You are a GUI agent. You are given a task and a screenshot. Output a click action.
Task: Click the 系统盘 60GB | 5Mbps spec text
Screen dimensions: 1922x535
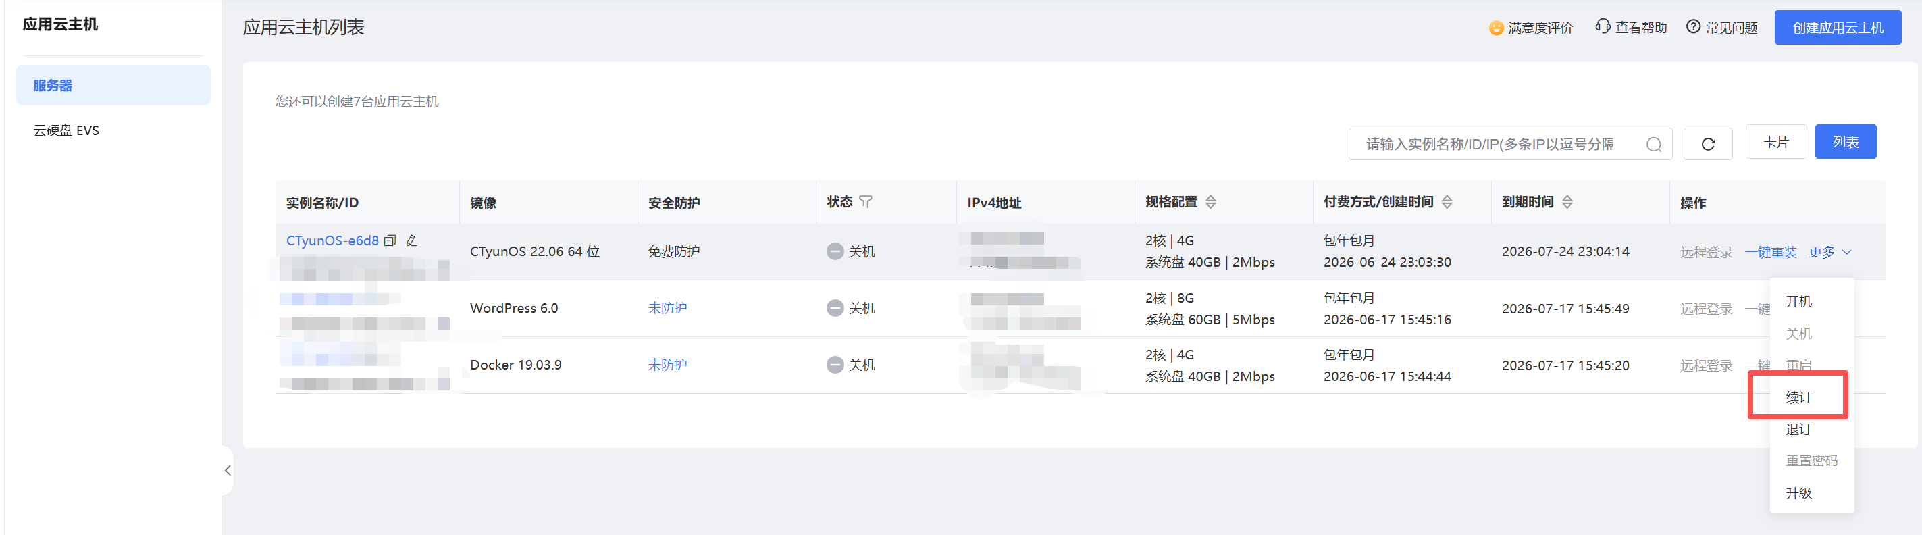click(x=1210, y=320)
